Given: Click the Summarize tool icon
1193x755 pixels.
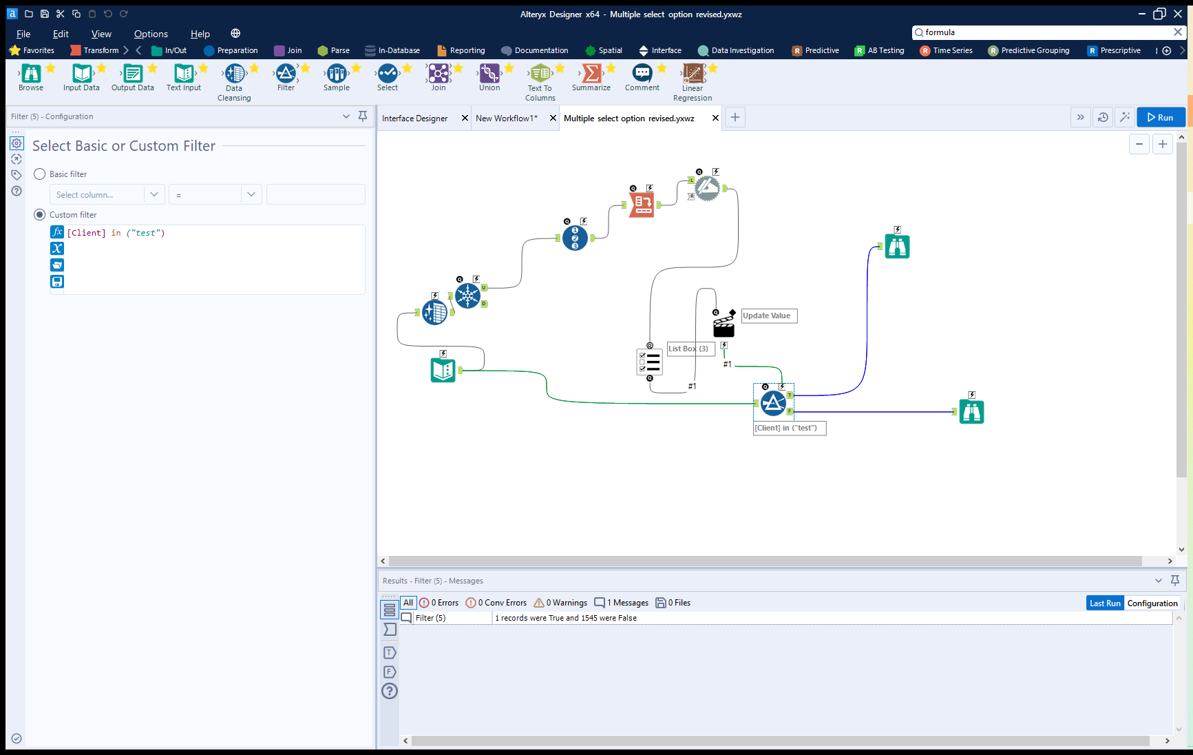Looking at the screenshot, I should (591, 74).
